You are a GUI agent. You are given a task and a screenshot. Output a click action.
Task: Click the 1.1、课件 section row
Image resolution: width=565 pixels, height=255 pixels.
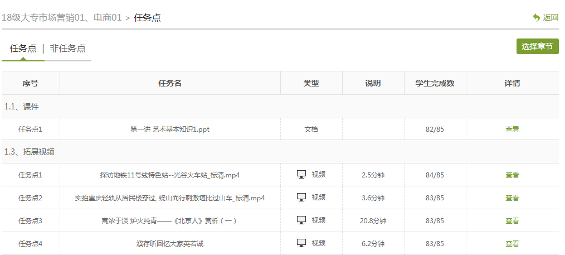[22, 106]
